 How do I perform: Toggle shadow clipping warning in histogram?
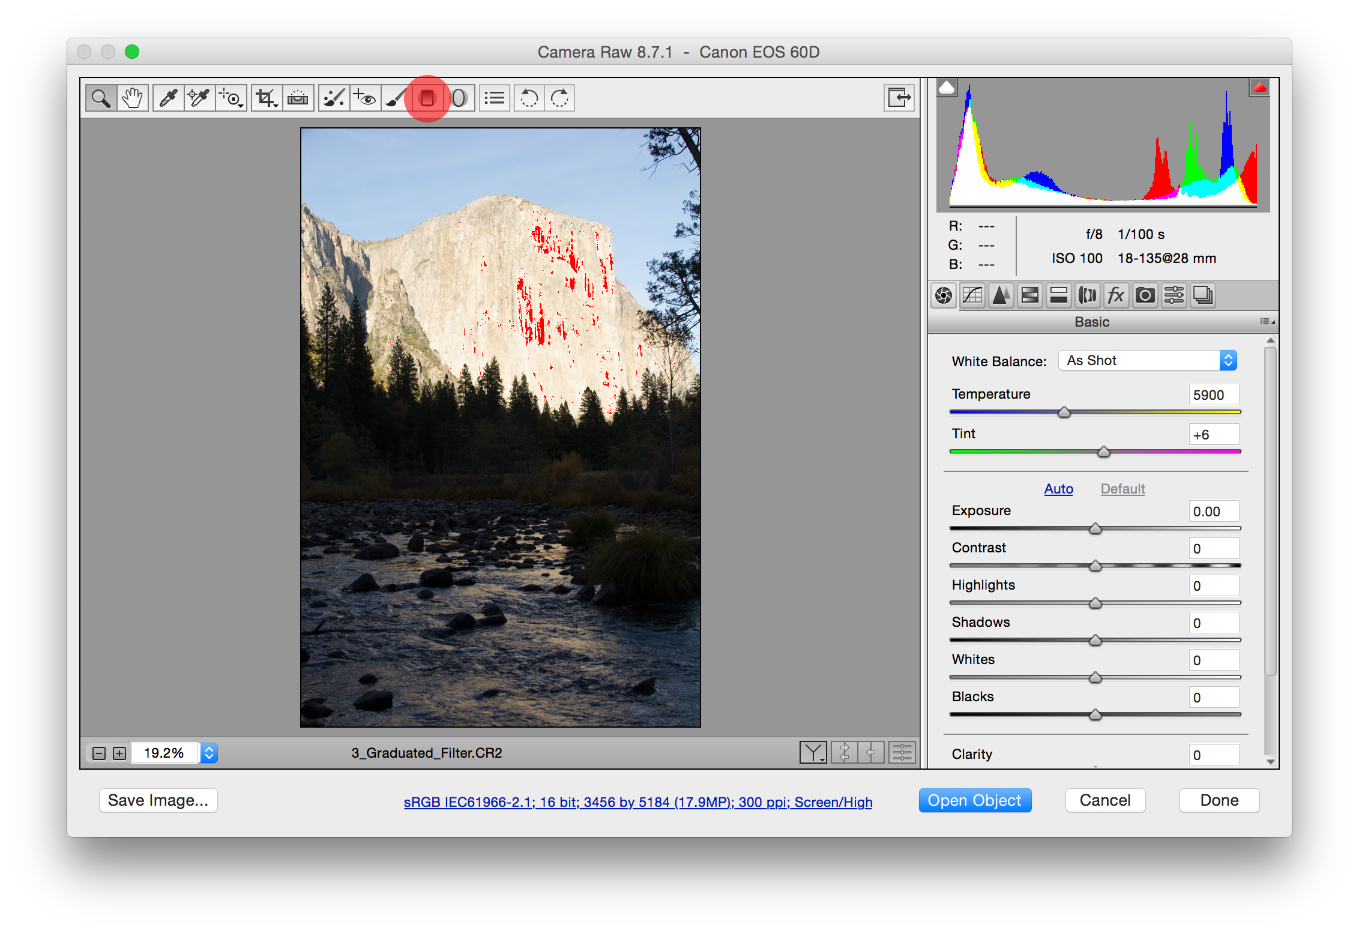pyautogui.click(x=947, y=88)
